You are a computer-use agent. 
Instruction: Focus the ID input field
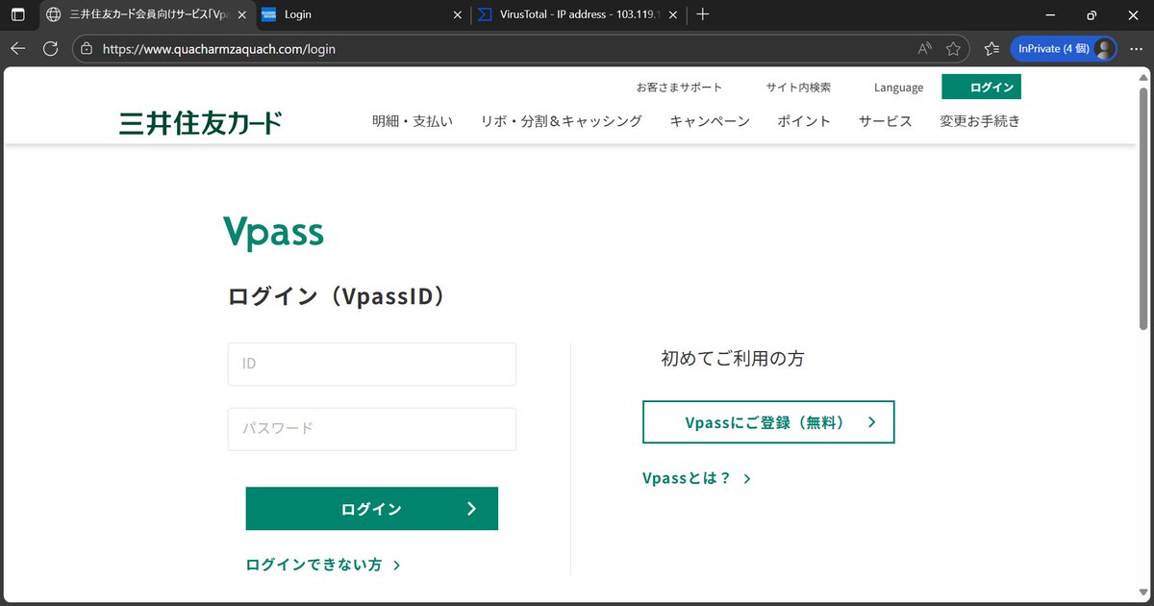tap(372, 364)
